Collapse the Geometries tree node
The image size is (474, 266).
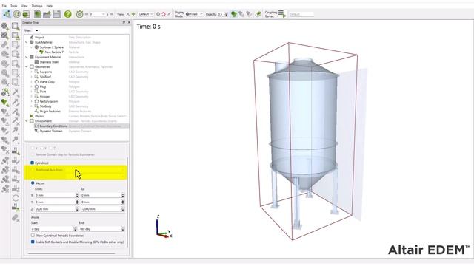click(27, 67)
